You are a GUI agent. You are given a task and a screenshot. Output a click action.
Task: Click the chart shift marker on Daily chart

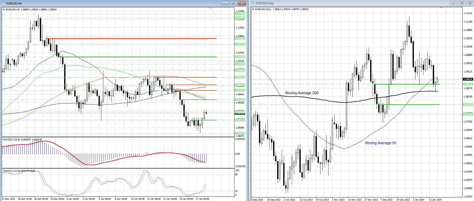(x=441, y=8)
